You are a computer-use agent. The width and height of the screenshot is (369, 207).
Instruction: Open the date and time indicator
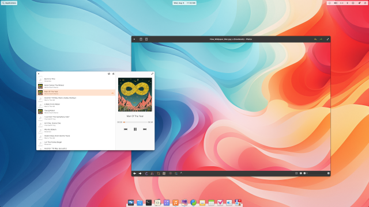(184, 3)
